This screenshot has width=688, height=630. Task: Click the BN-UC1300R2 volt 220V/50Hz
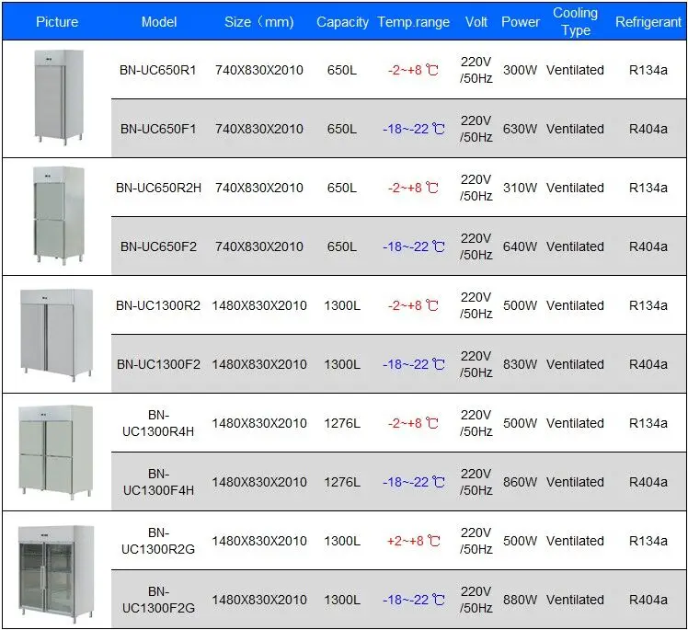pyautogui.click(x=476, y=305)
